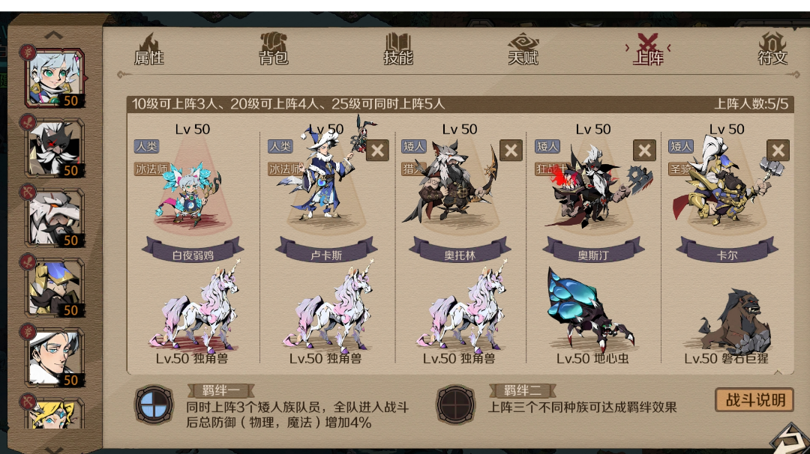Switch to the 天赋 talent tab
The height and width of the screenshot is (454, 810).
coord(523,49)
